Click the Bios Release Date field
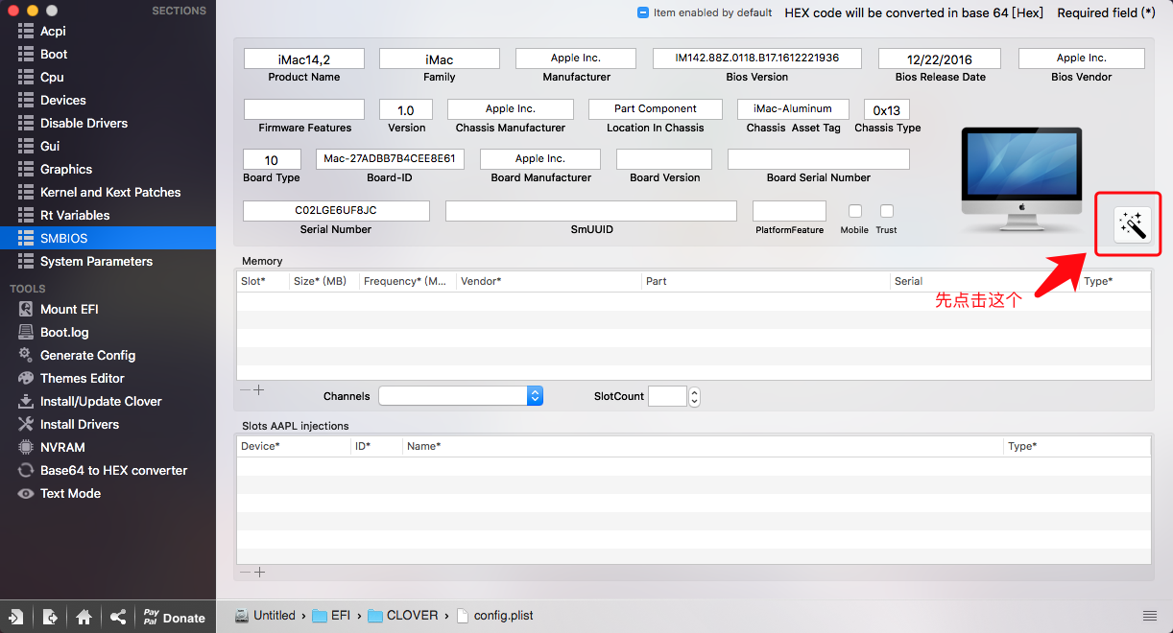Image resolution: width=1173 pixels, height=633 pixels. point(940,59)
